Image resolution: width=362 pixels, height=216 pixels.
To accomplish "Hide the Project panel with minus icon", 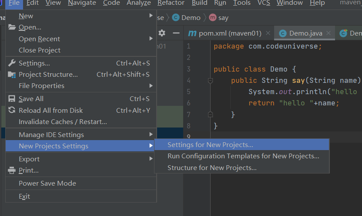I will (176, 33).
